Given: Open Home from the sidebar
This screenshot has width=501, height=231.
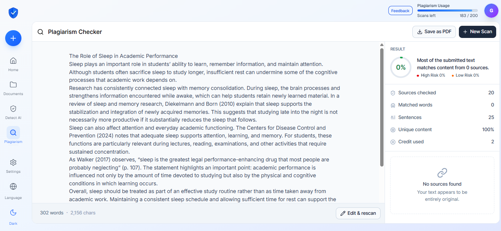Looking at the screenshot, I should point(13,60).
